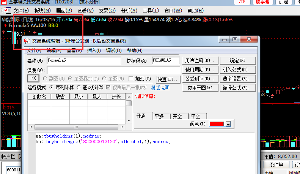The width and height of the screenshot is (300, 174).
Task: Open the 颜色 color dropdown arrow
Action: tap(228, 124)
